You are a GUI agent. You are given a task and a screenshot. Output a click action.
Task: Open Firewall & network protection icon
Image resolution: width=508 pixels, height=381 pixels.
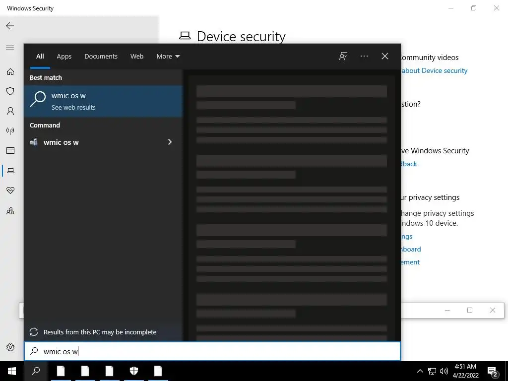tap(10, 131)
